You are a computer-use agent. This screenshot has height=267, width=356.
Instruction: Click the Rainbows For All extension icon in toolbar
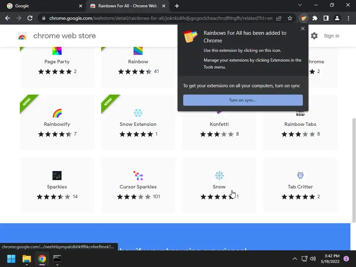click(304, 18)
